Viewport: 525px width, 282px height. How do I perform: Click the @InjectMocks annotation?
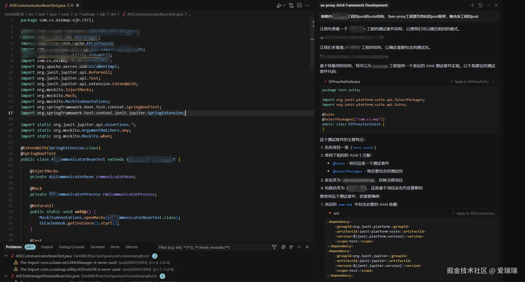click(44, 171)
